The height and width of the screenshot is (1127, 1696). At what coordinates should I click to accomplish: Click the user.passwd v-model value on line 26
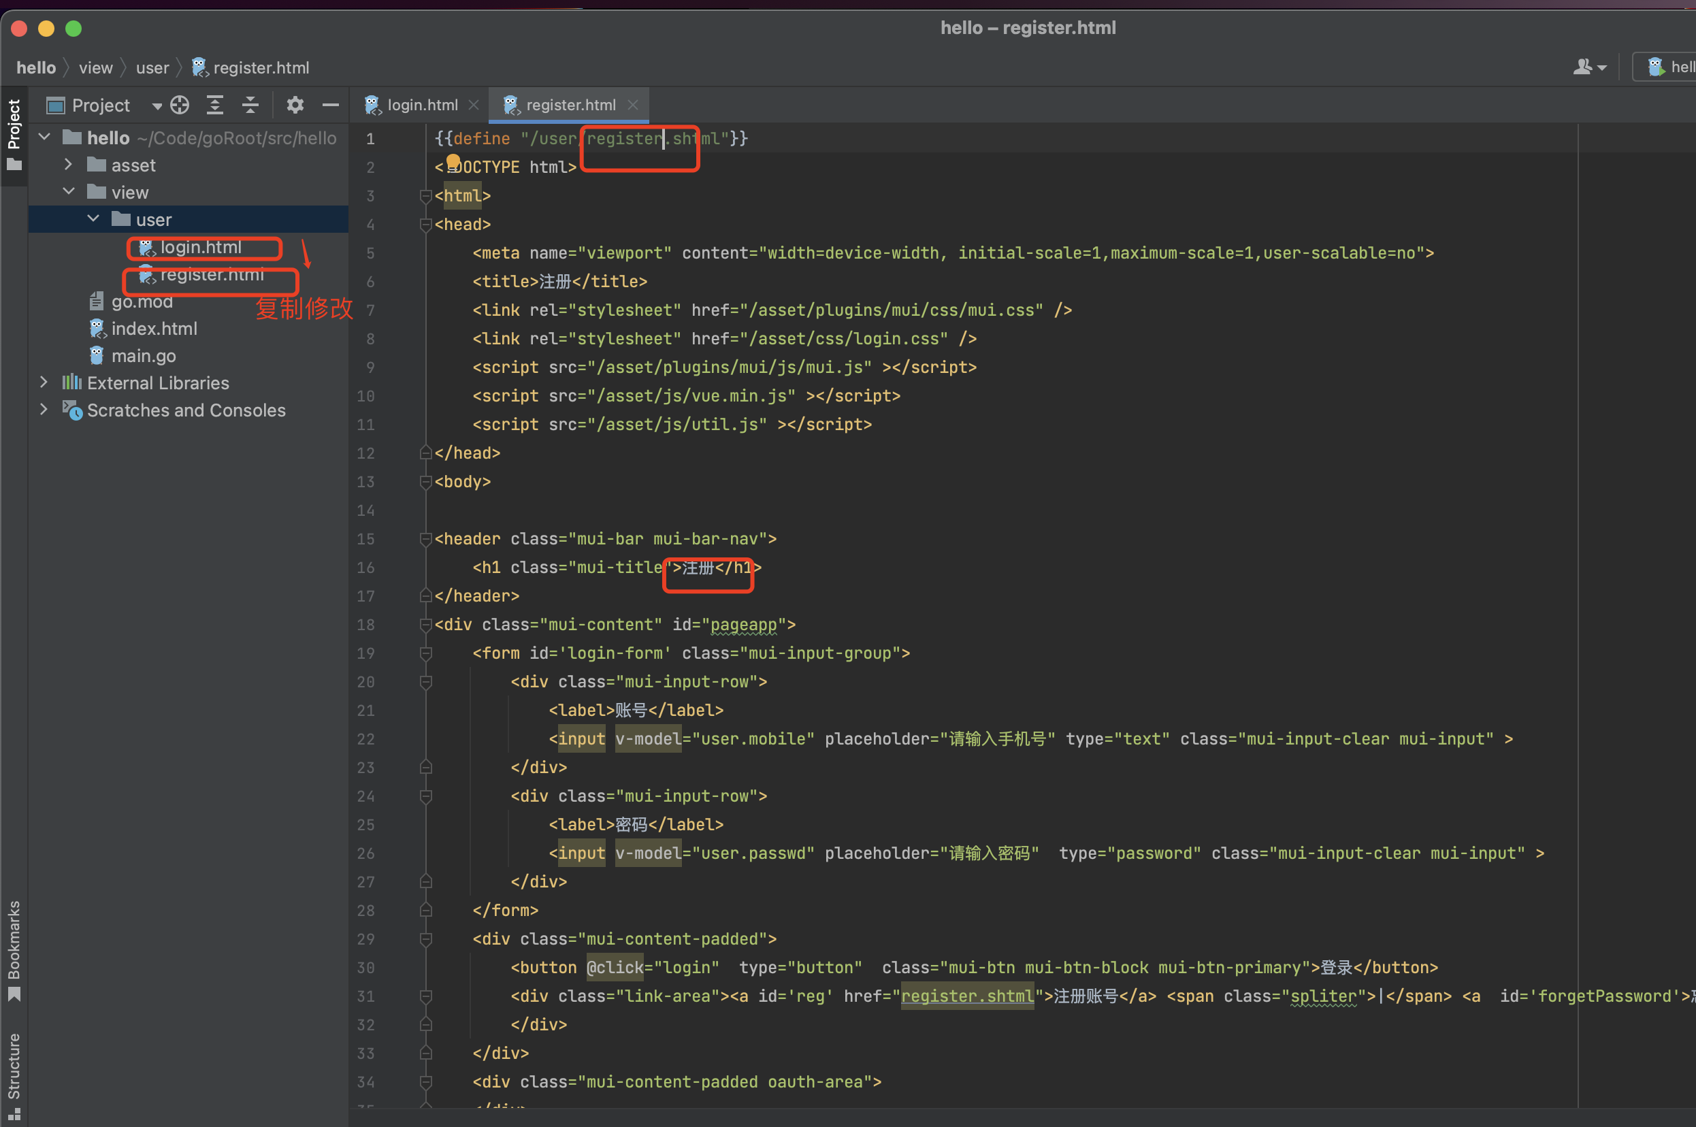pos(753,853)
